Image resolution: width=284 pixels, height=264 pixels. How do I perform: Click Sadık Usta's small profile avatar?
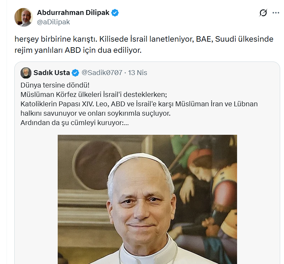26,73
